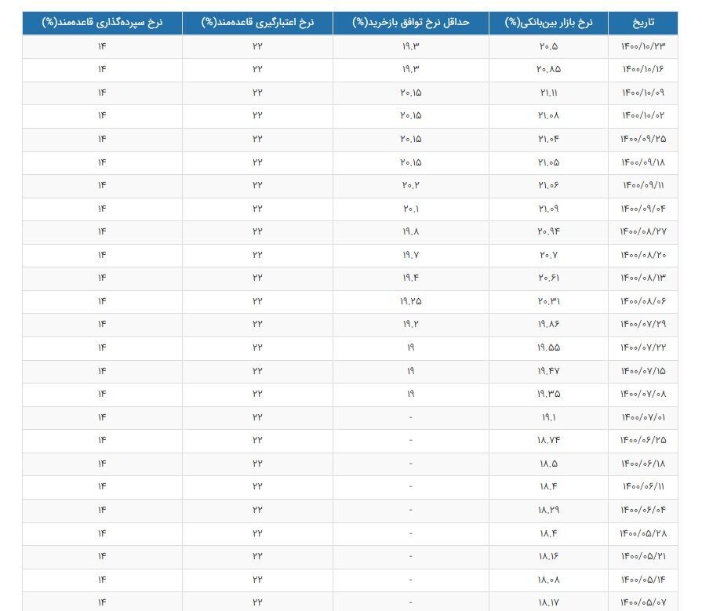Select the date cell ۱۴۰۰/۰۵/۲۱
This screenshot has width=702, height=611.
[x=643, y=556]
